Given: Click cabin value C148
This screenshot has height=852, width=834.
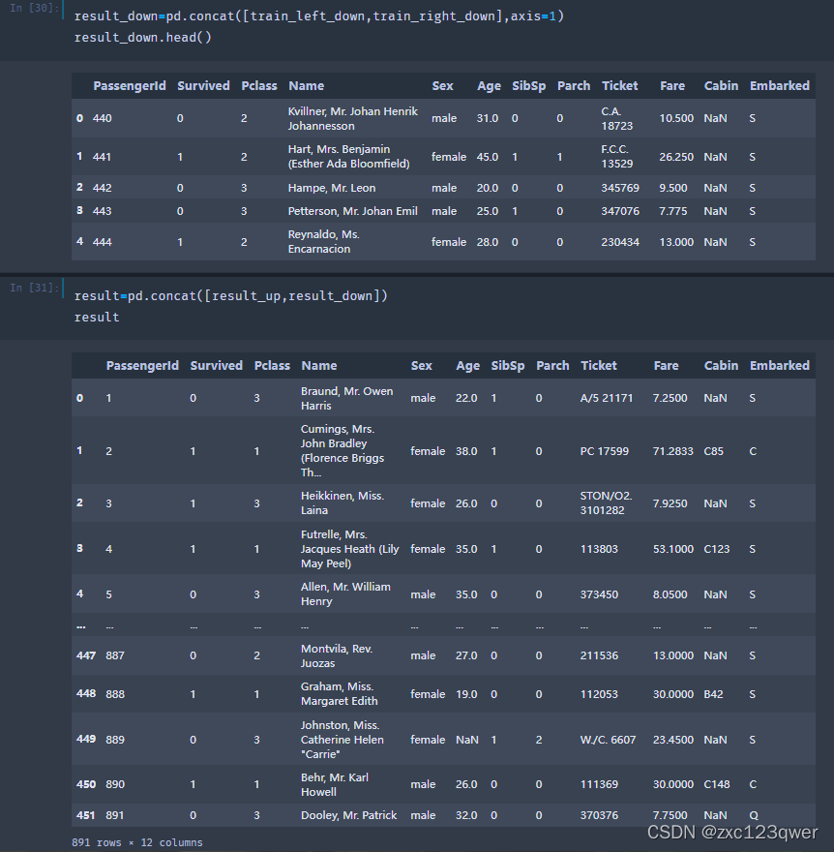Looking at the screenshot, I should click(x=717, y=784).
